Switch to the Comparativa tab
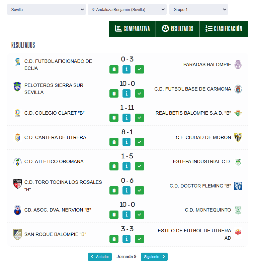The width and height of the screenshot is (255, 262). (132, 29)
